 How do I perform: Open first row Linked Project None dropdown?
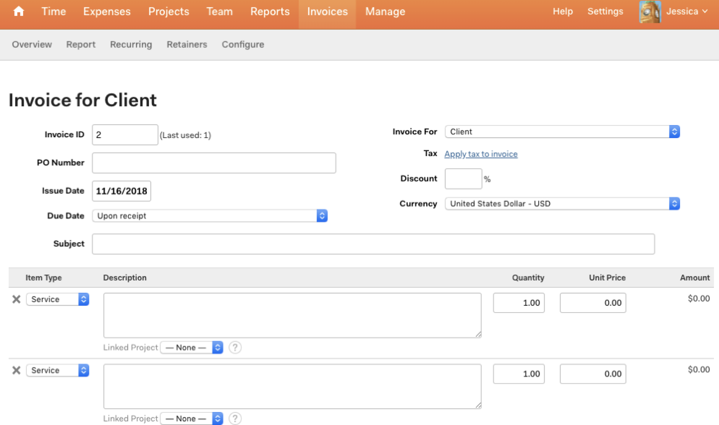pos(191,347)
